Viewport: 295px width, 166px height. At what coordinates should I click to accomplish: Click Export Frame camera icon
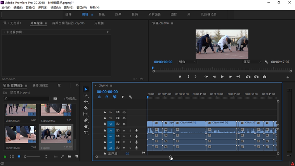264,77
